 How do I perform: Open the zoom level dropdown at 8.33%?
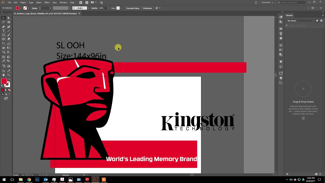(23, 175)
